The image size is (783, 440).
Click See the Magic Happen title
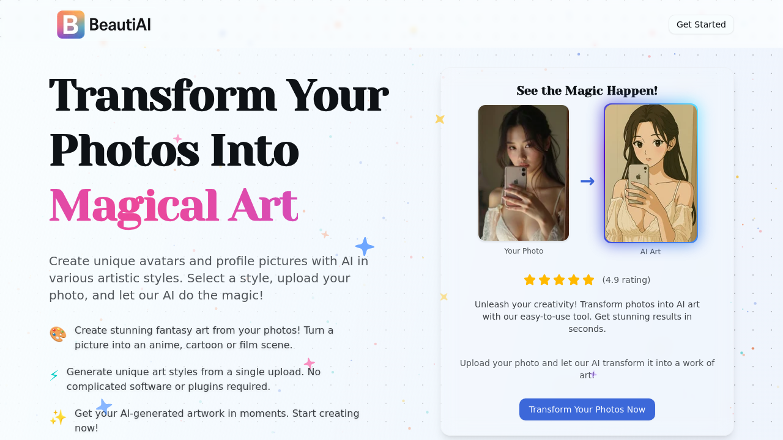point(587,90)
